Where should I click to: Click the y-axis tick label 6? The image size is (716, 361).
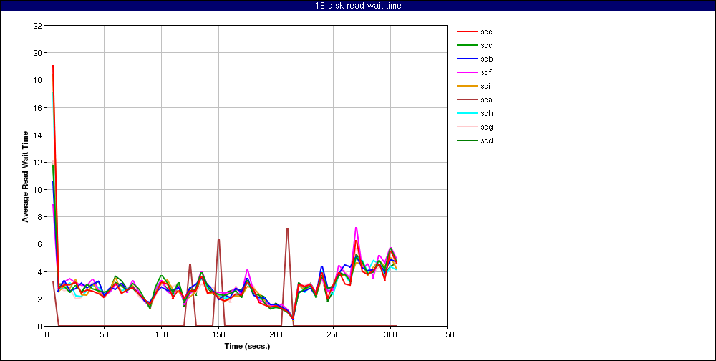pyautogui.click(x=39, y=244)
